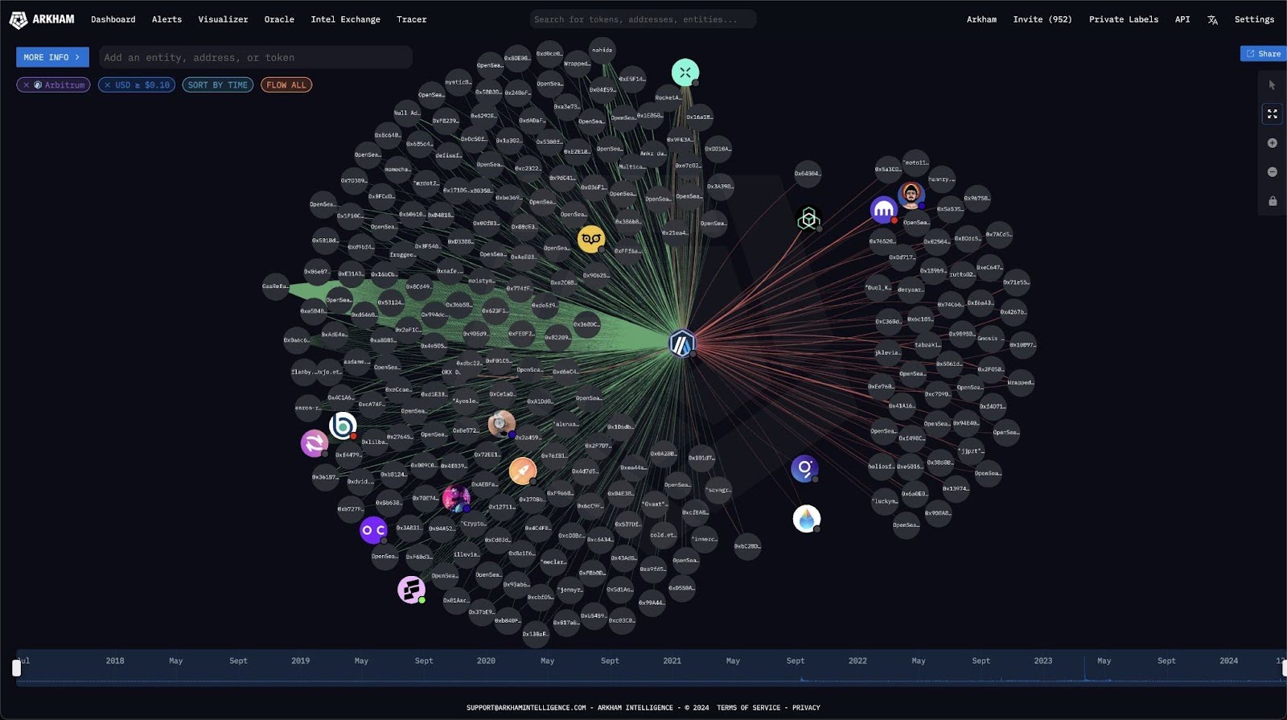Click the Share button

[1263, 54]
